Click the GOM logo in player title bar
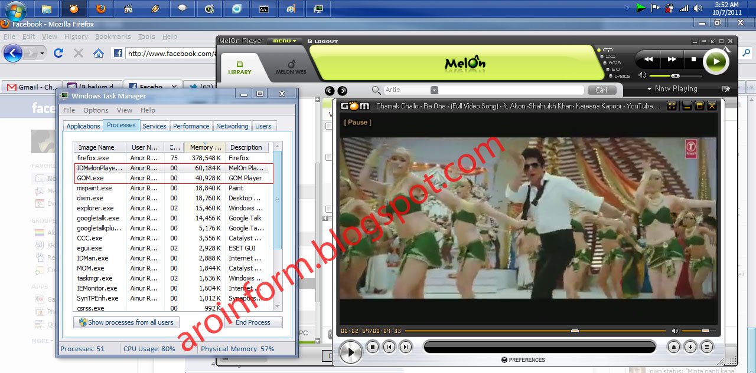This screenshot has height=373, width=756. click(x=355, y=106)
